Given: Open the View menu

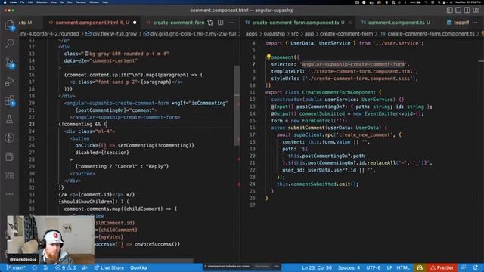Looking at the screenshot, I should click(54, 2).
